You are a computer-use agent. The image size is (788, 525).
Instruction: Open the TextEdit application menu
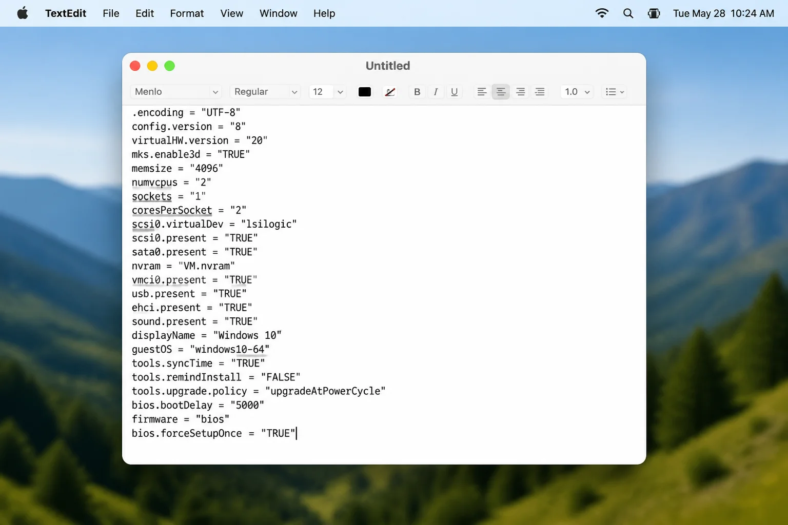[x=66, y=13]
